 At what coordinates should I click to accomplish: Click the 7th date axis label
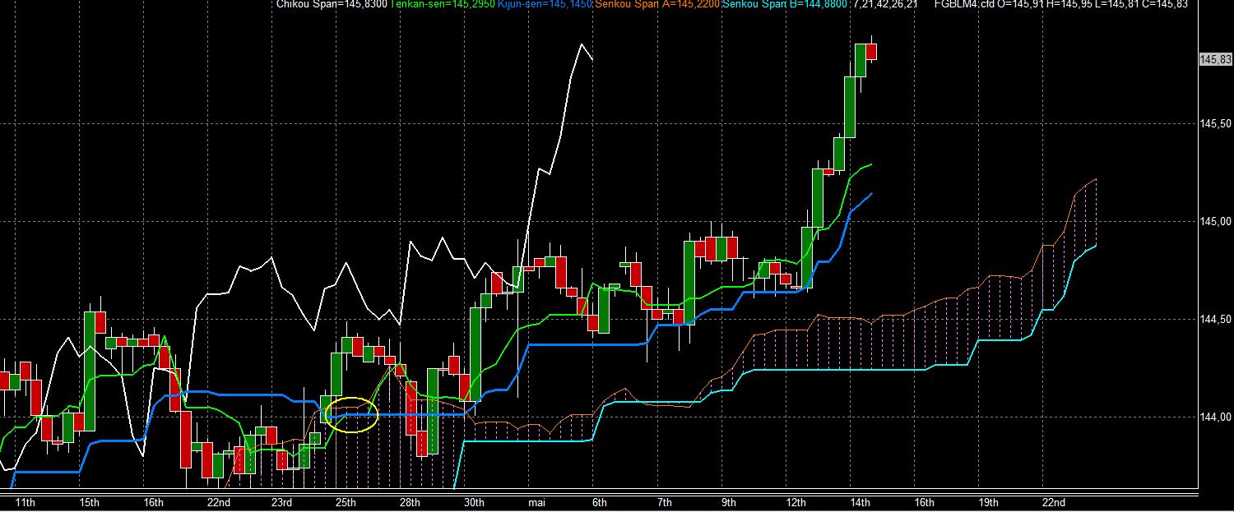coord(664,502)
